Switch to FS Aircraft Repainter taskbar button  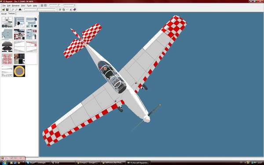click(x=138, y=163)
